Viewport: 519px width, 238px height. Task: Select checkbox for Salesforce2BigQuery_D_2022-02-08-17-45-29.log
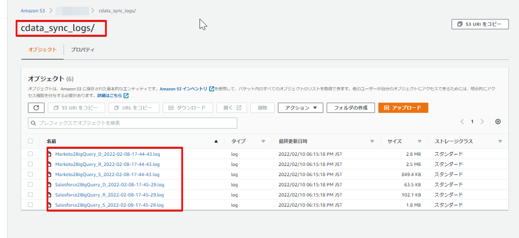point(30,184)
